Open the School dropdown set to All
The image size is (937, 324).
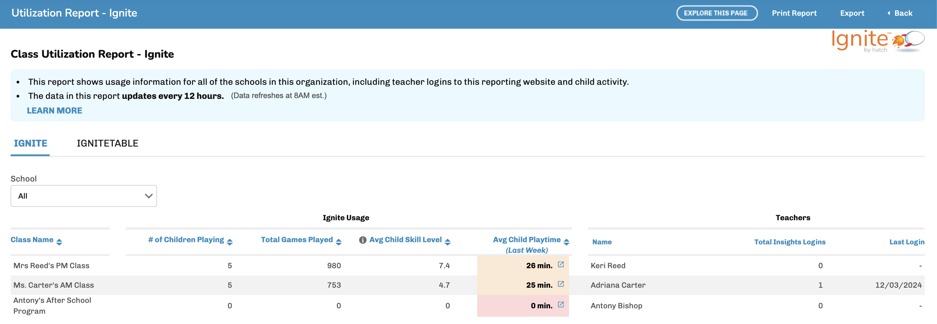tap(84, 196)
